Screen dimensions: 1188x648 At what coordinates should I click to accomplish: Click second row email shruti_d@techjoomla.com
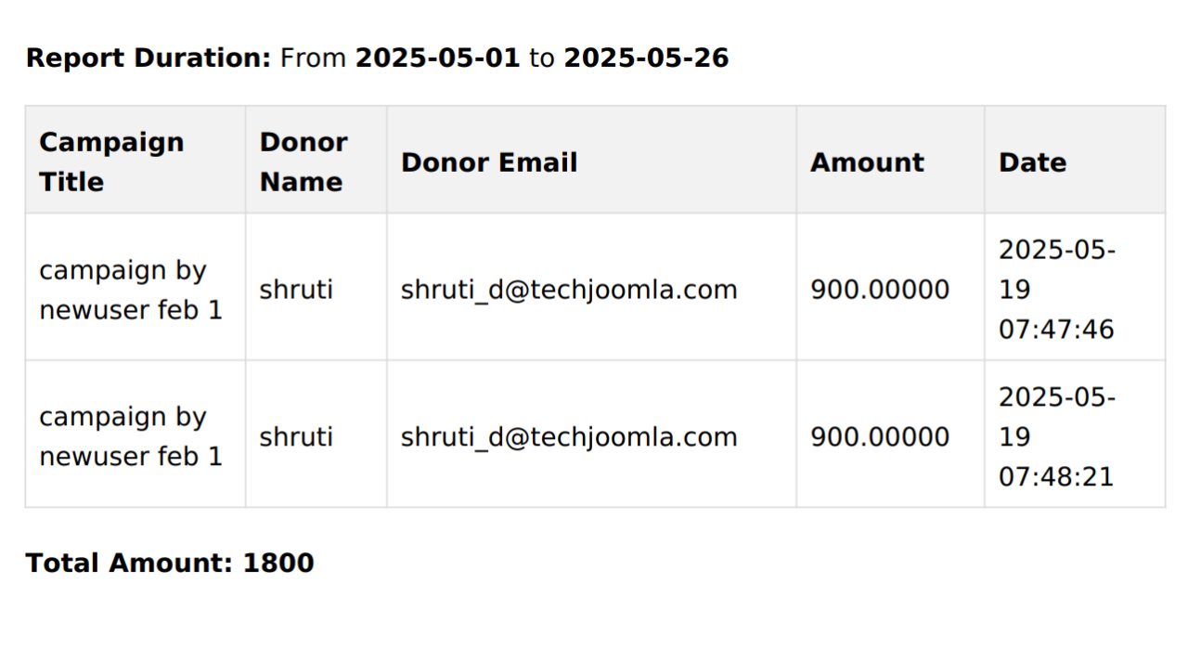[569, 436]
